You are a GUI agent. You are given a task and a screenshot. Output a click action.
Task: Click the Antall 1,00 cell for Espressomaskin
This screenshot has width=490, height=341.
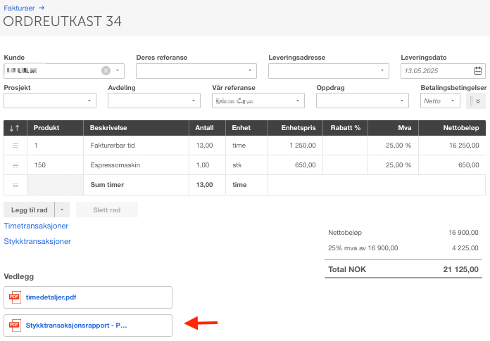click(207, 165)
